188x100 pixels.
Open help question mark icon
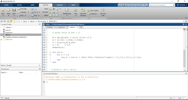pyautogui.click(x=147, y=5)
